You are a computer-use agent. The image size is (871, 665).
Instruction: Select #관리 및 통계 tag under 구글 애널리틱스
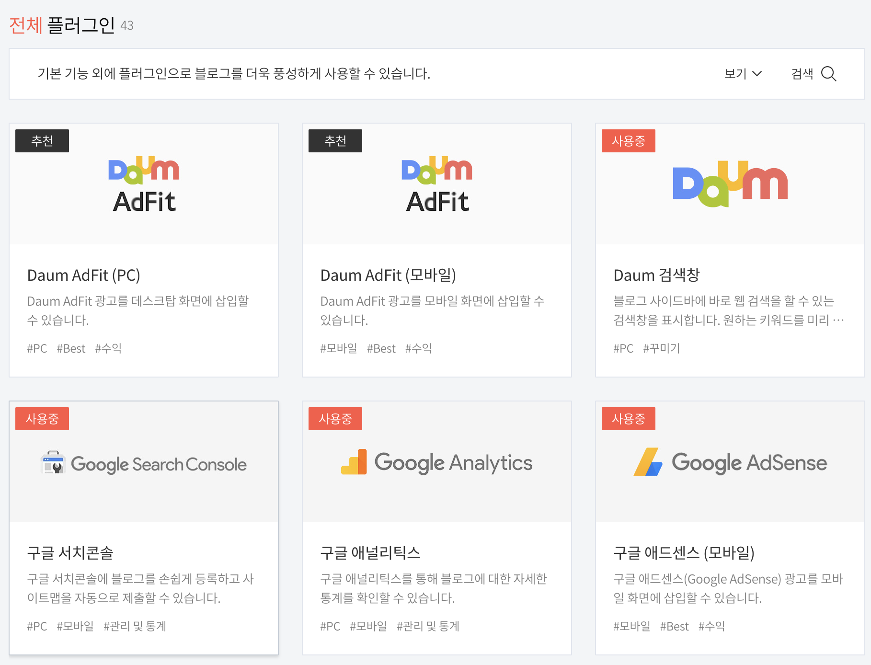[428, 626]
